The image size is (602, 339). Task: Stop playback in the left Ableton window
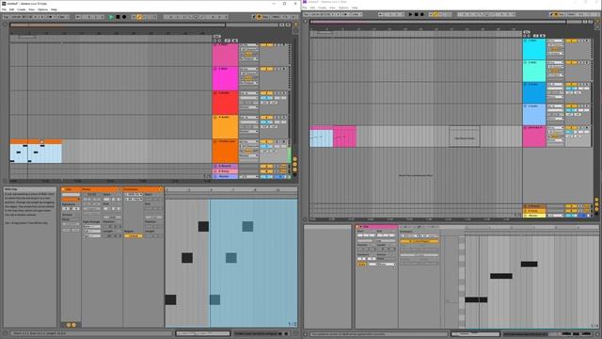pyautogui.click(x=118, y=17)
